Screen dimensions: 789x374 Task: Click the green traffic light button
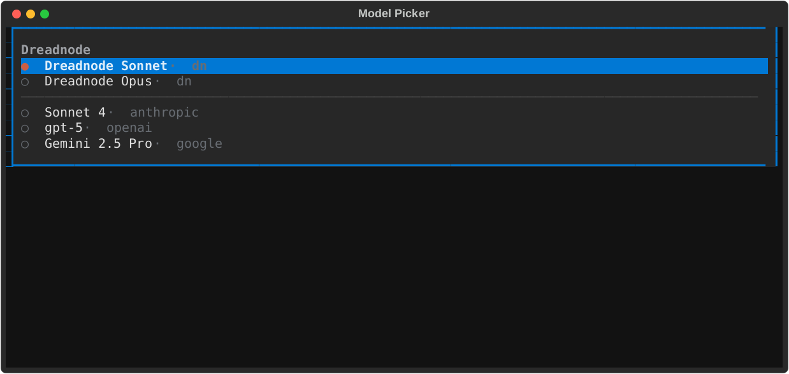coord(44,13)
